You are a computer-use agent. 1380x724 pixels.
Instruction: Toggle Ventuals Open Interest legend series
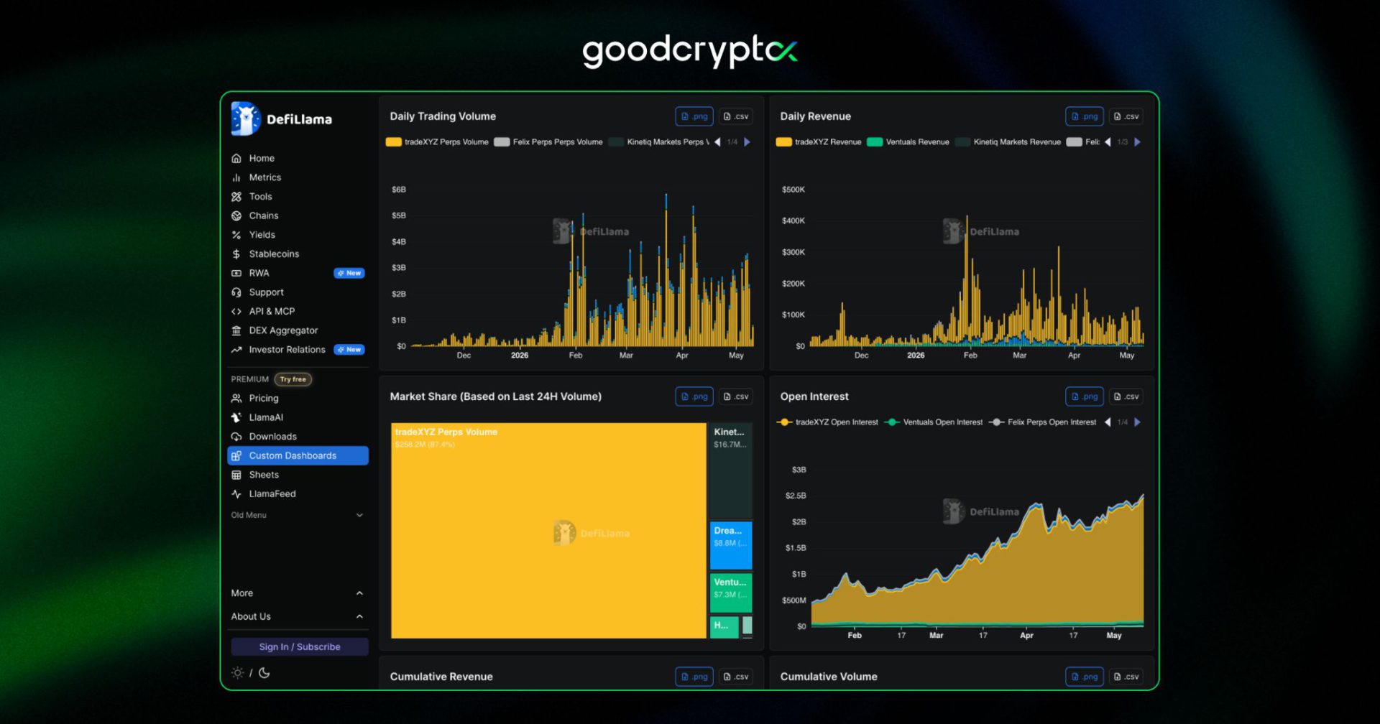tap(934, 422)
